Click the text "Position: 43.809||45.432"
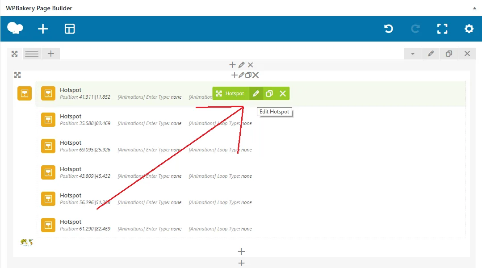The width and height of the screenshot is (482, 268). [85, 176]
